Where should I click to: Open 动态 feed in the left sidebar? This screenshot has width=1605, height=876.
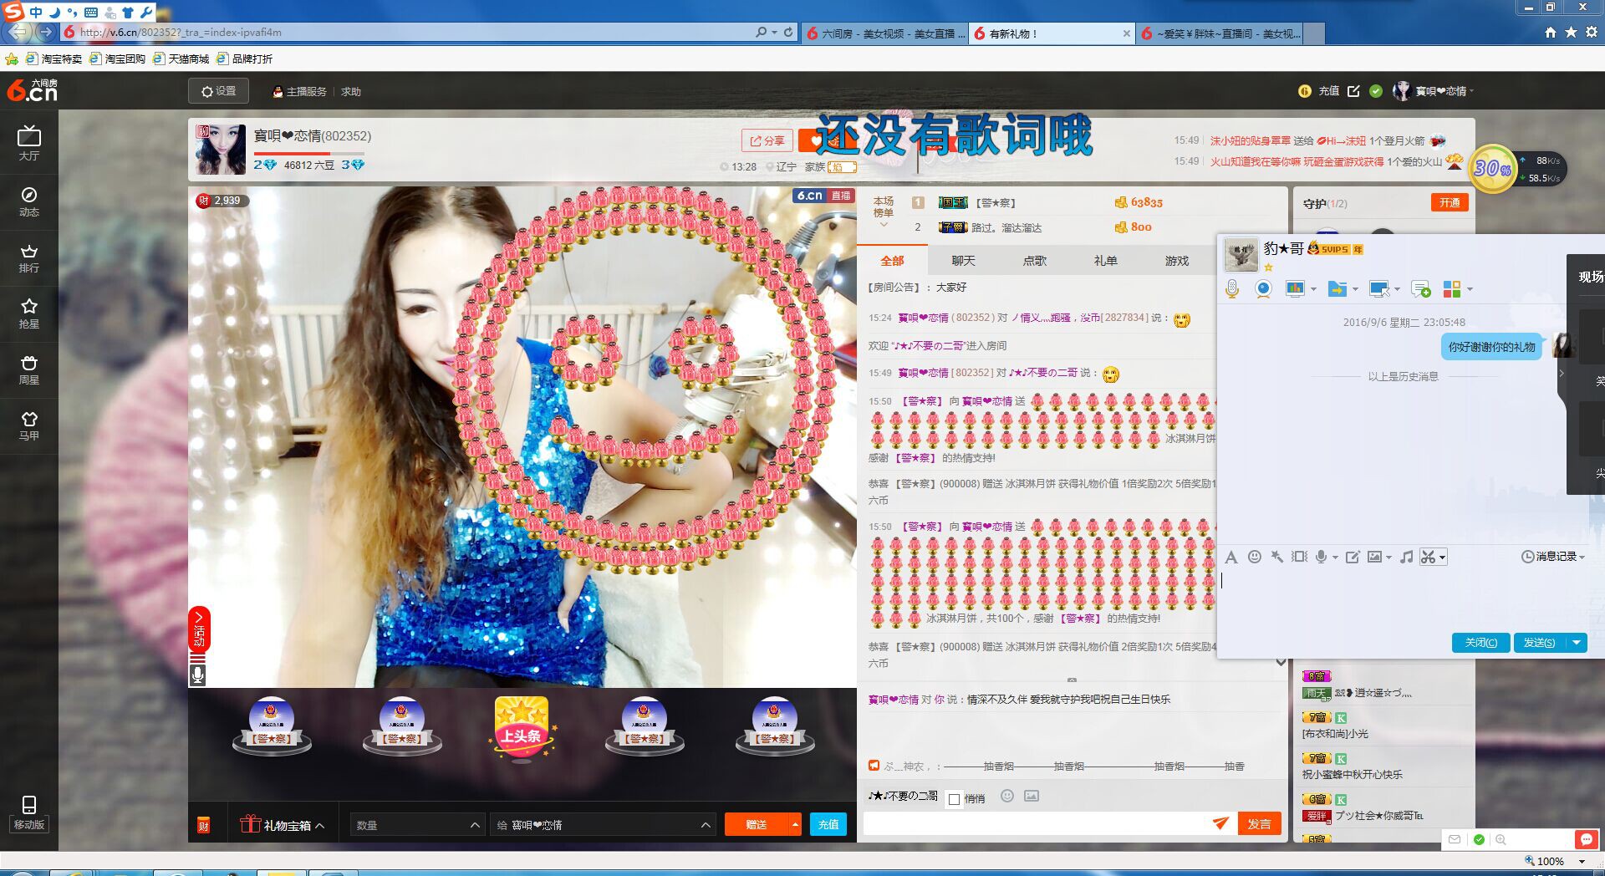29,201
